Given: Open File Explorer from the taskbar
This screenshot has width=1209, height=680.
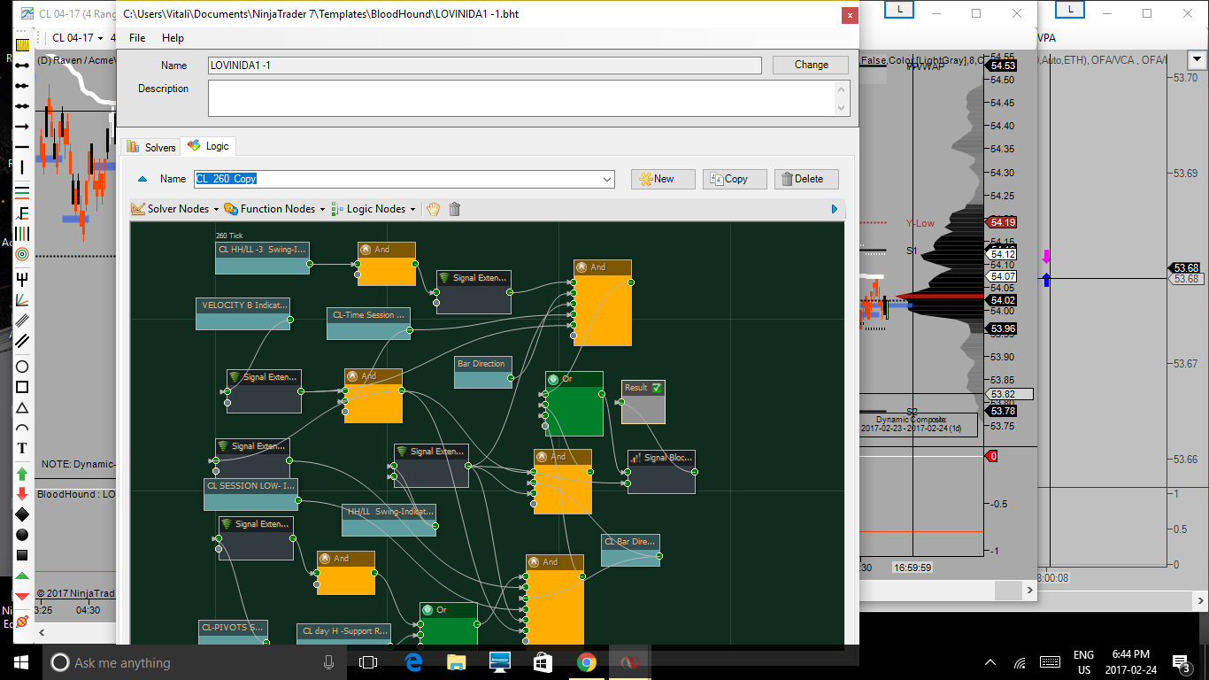Looking at the screenshot, I should pyautogui.click(x=456, y=661).
